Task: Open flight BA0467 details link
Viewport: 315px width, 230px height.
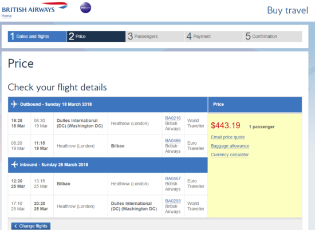Action: [173, 179]
